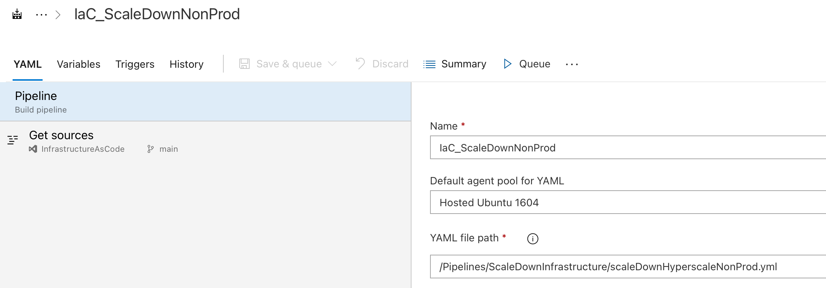Click the branch icon next to main
The height and width of the screenshot is (288, 826).
click(x=150, y=149)
